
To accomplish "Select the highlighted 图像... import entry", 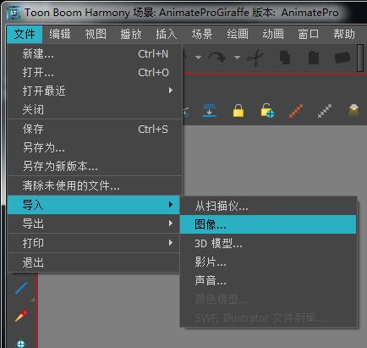I will [268, 224].
